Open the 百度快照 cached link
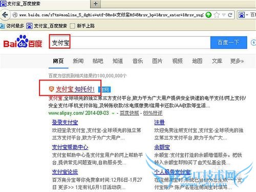This screenshot has height=192, width=256. click(x=130, y=113)
